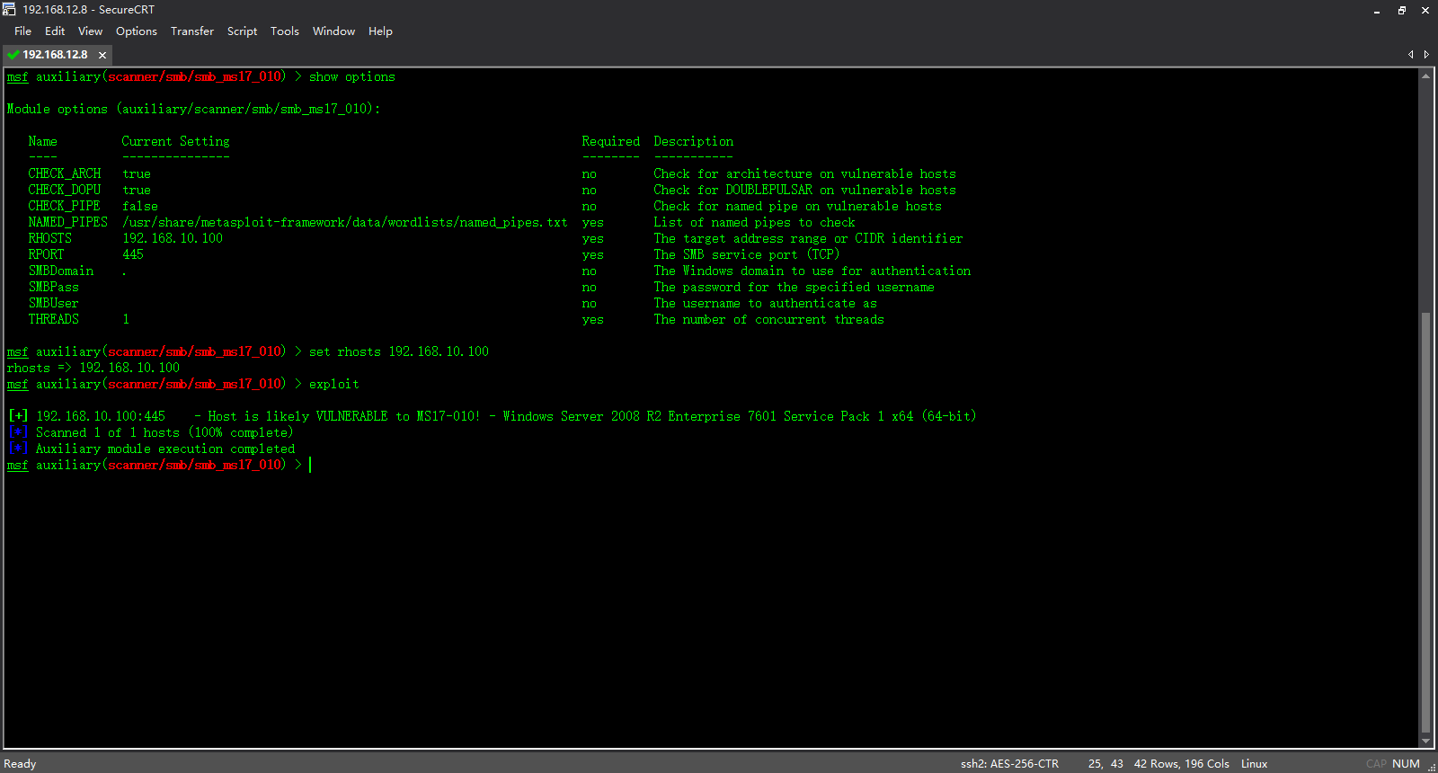Open the Transfer menu
The image size is (1438, 773).
192,31
